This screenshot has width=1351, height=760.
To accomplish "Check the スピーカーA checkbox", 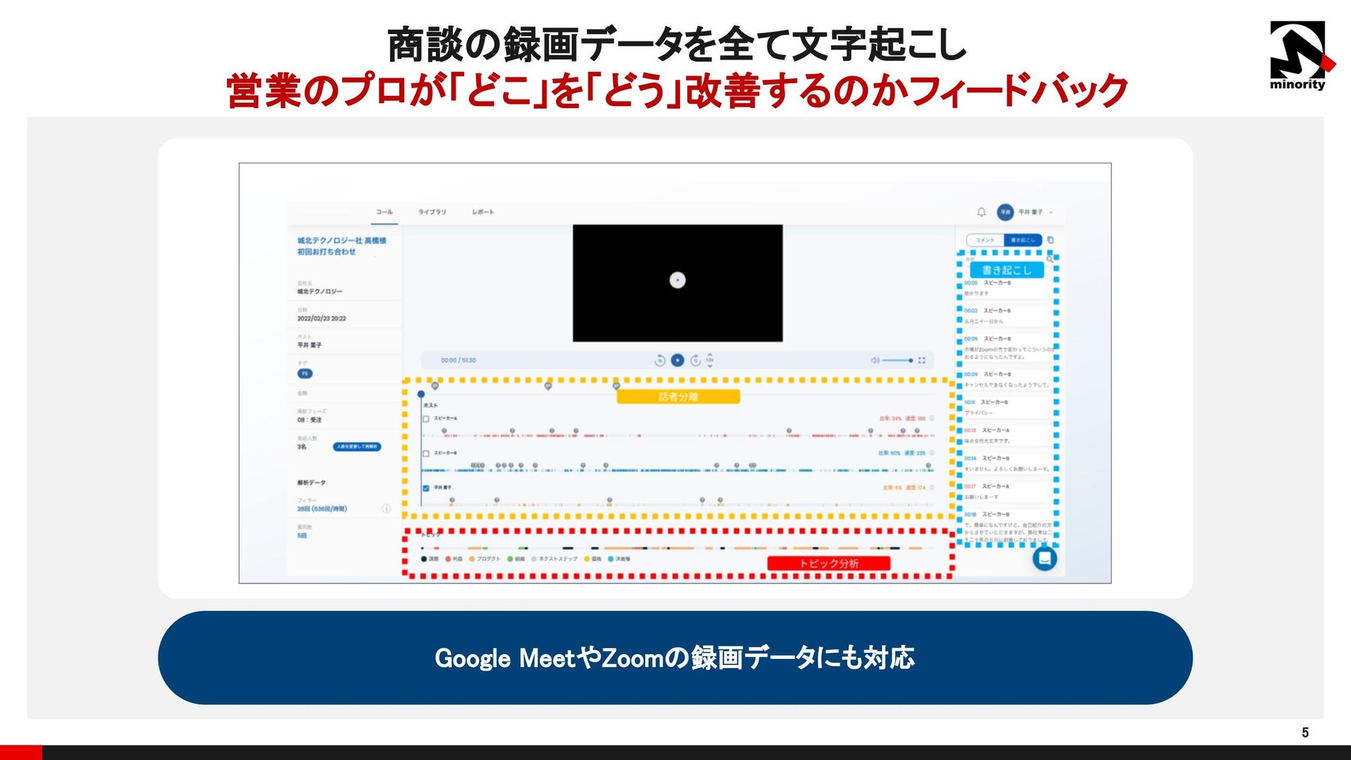I will [426, 418].
